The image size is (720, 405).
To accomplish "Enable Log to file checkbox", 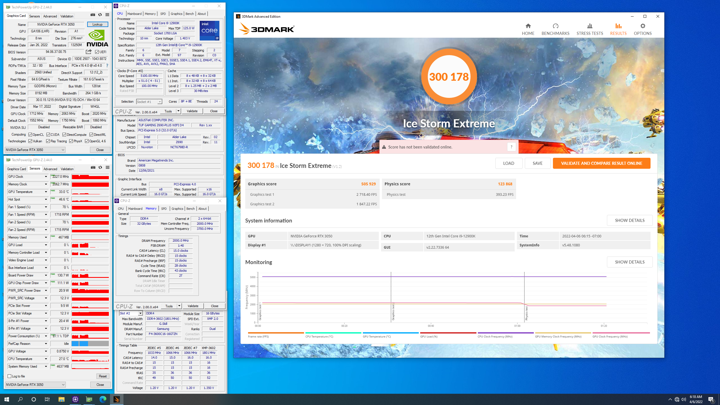I will tap(10, 376).
